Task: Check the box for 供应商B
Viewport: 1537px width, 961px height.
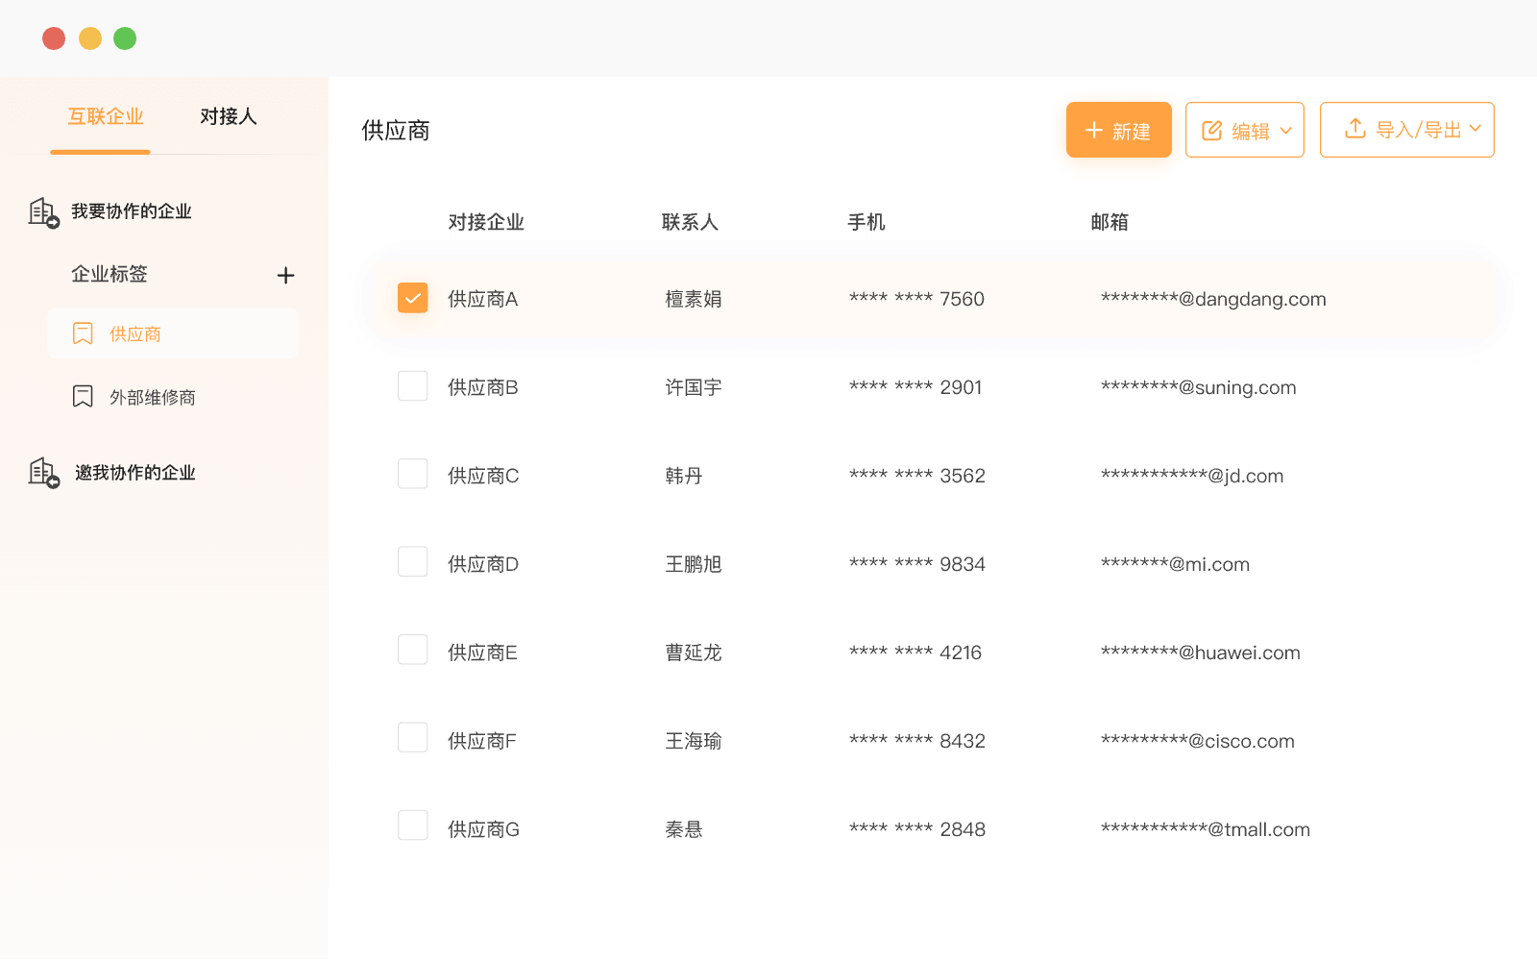Action: (412, 386)
